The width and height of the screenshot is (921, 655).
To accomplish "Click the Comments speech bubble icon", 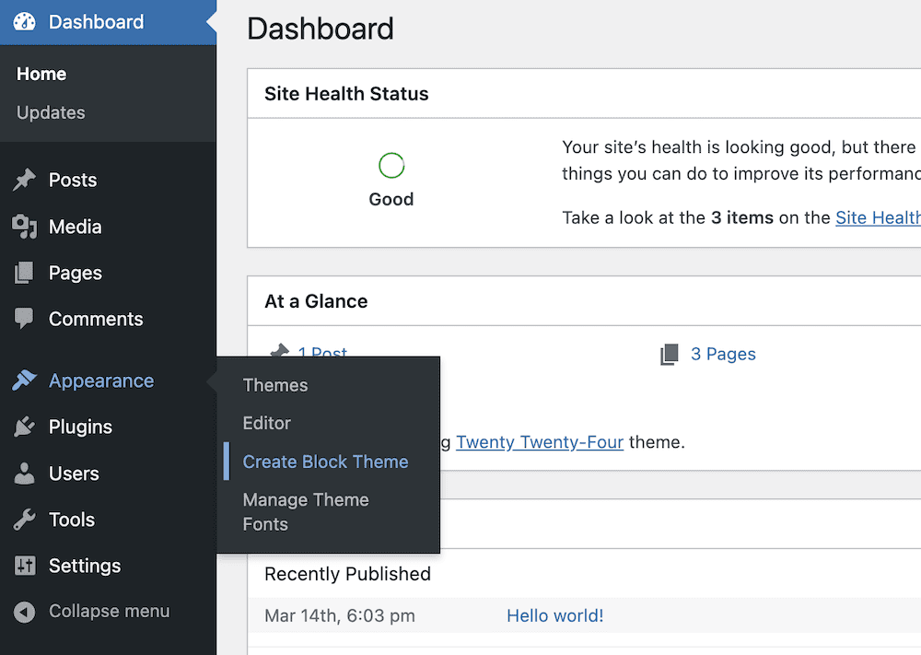I will click(x=25, y=320).
